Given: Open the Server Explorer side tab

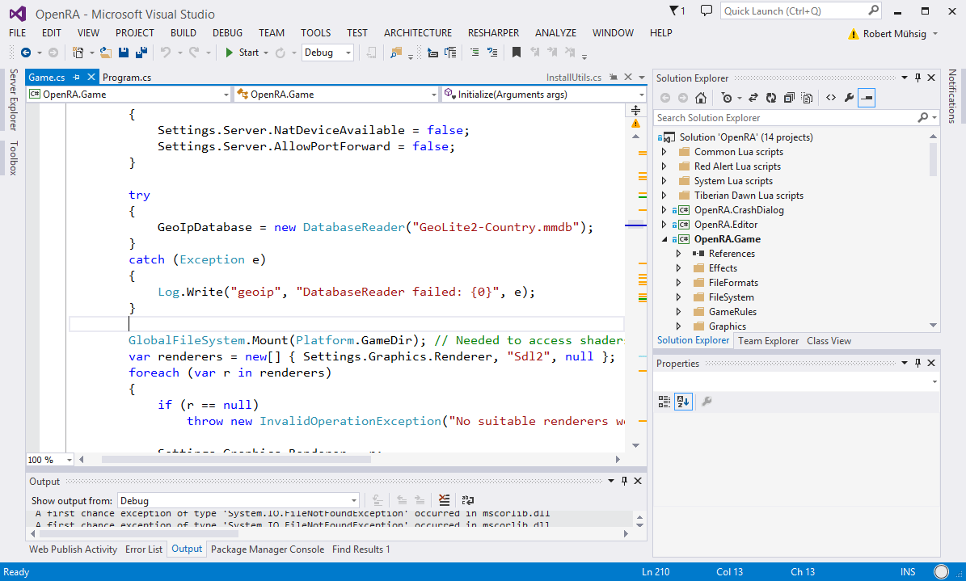Looking at the screenshot, I should click(13, 99).
